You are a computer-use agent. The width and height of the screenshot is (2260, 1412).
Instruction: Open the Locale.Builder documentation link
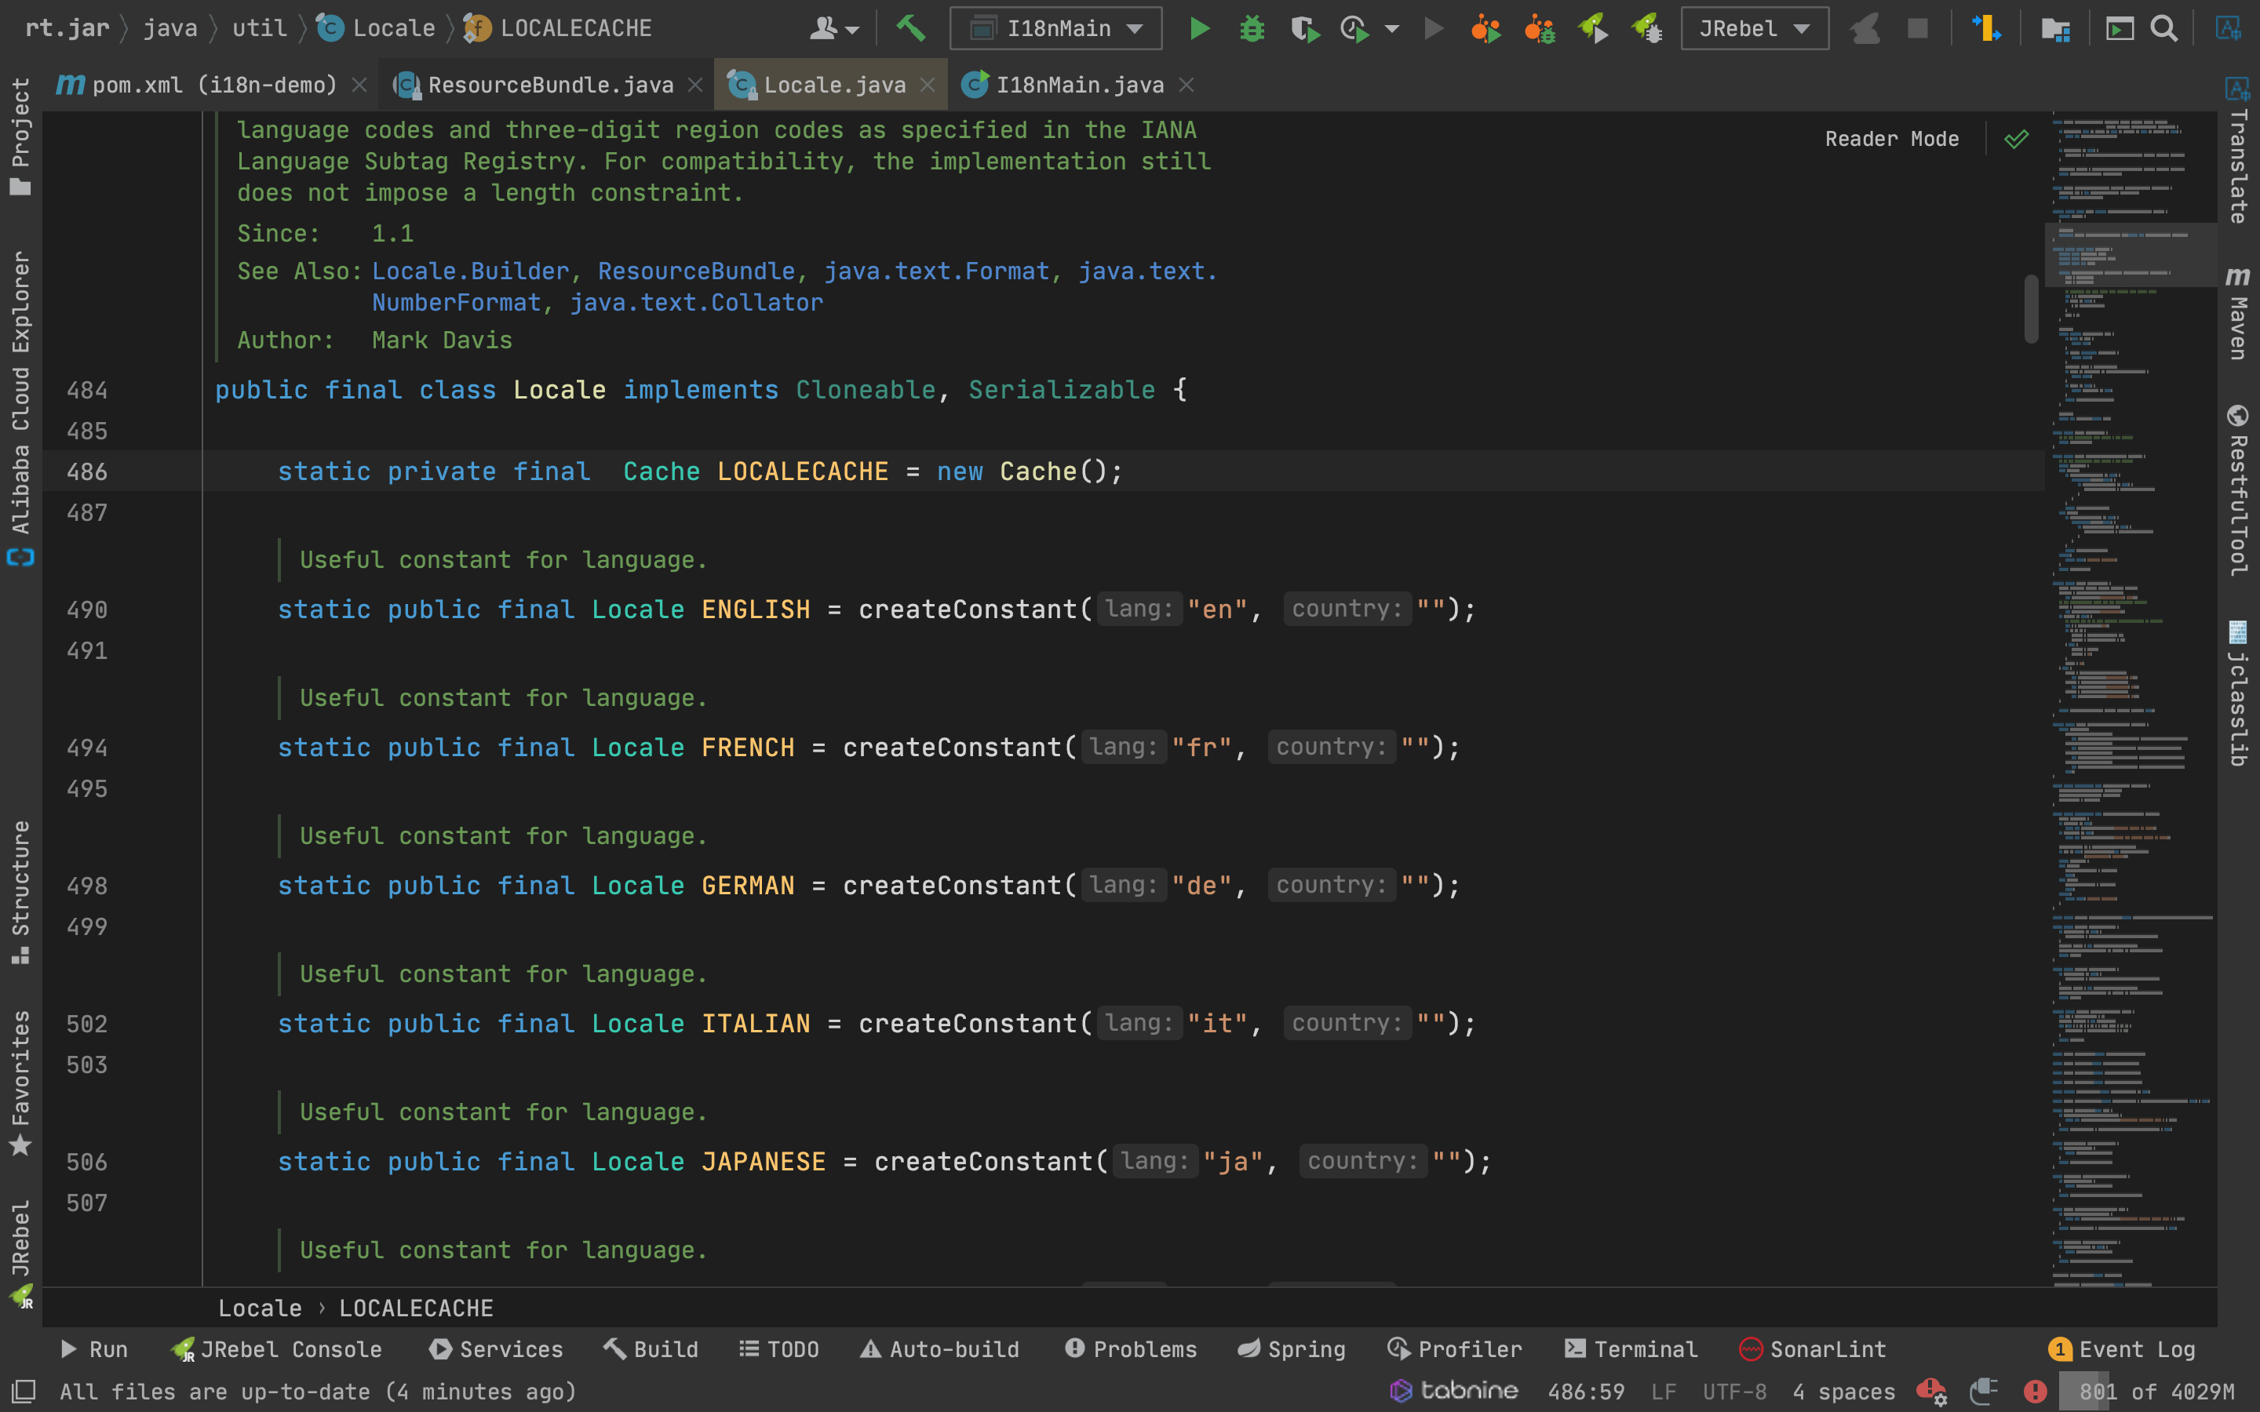[x=470, y=271]
